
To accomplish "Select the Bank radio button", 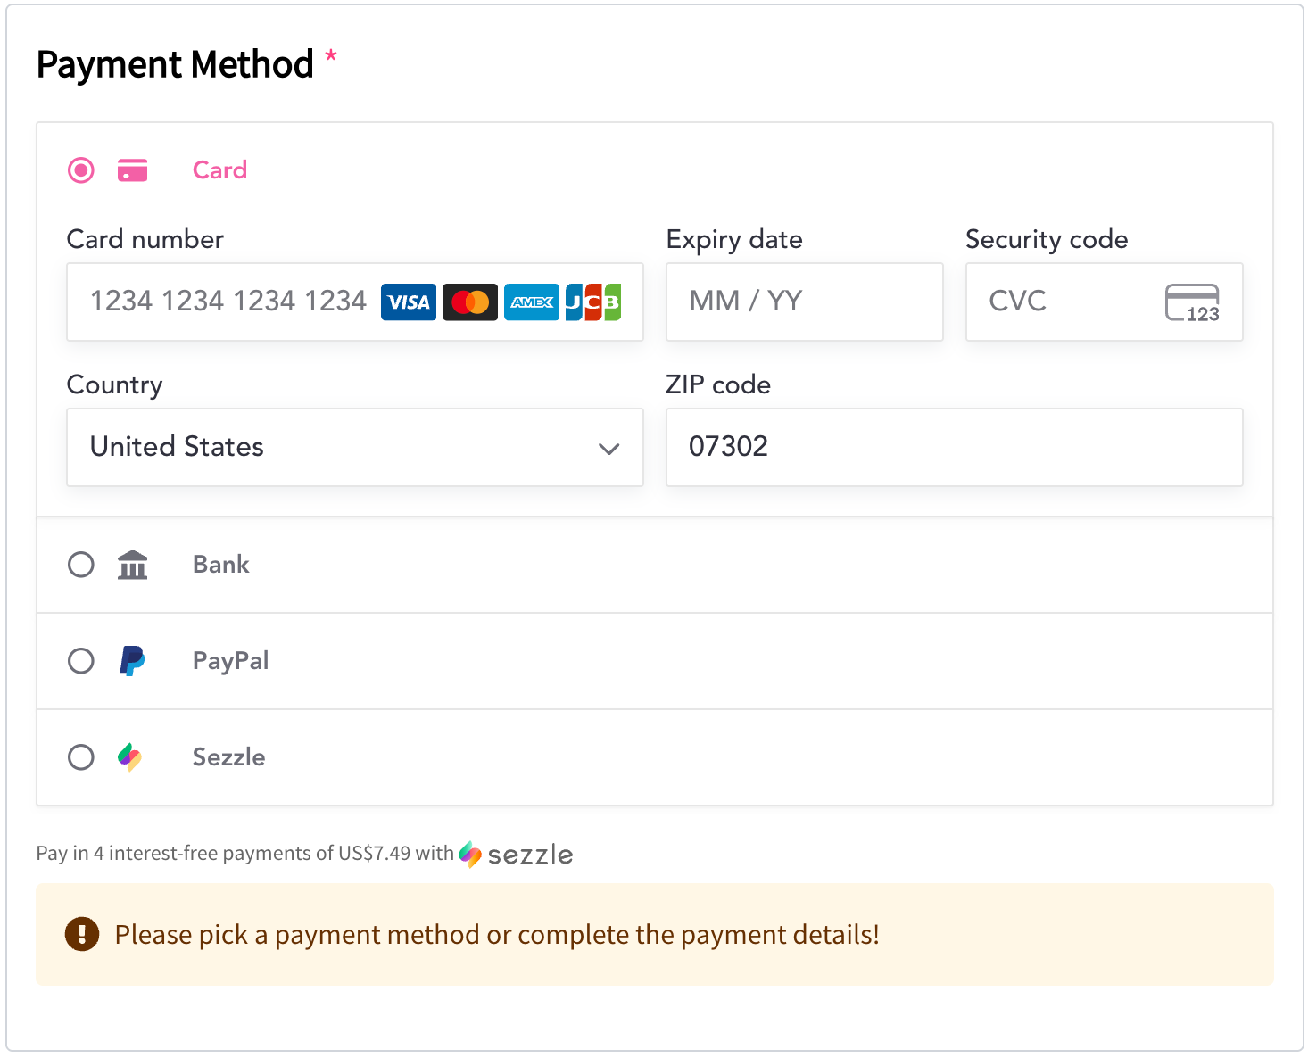I will click(81, 565).
